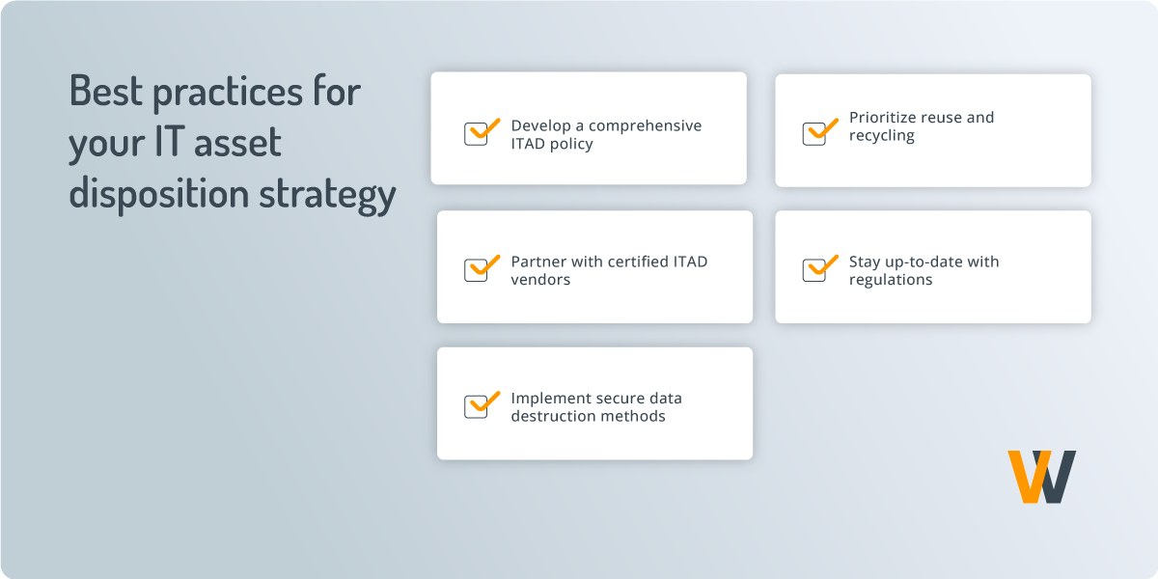1158x579 pixels.
Task: Click the "Implement secure data destruction methods" text
Action: (x=596, y=407)
